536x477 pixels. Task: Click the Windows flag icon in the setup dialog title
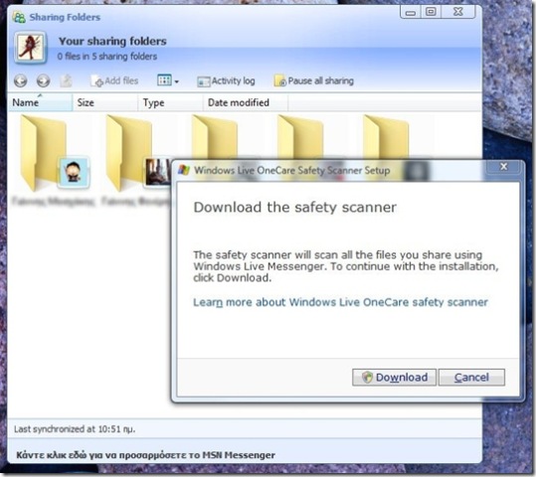184,170
